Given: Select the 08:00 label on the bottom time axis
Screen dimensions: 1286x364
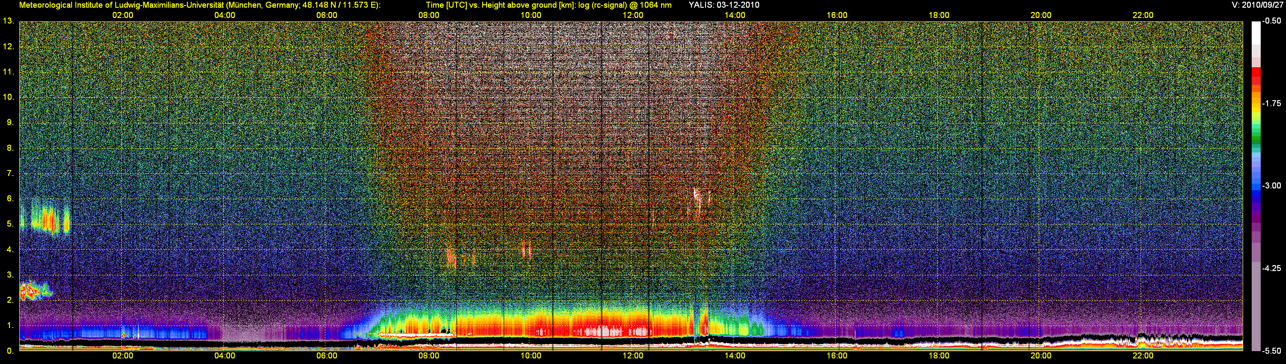Looking at the screenshot, I should coord(429,356).
